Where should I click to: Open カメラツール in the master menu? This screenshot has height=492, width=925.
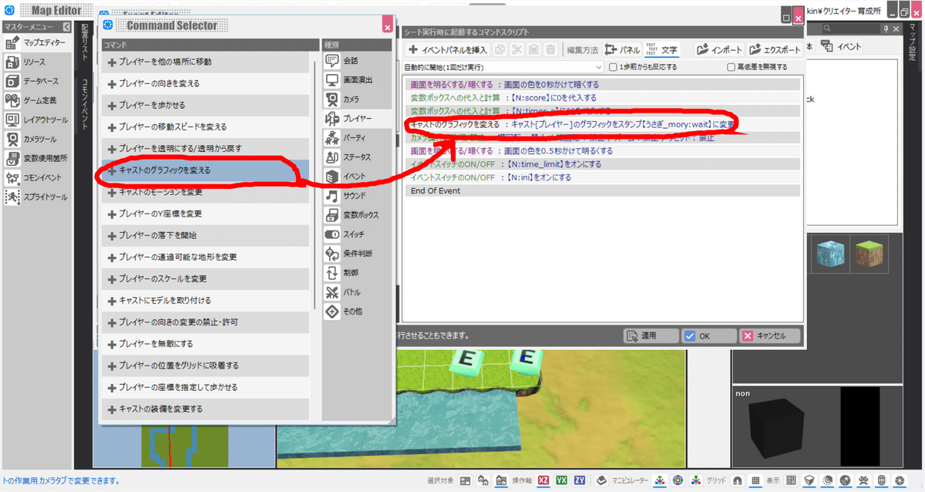pyautogui.click(x=36, y=139)
